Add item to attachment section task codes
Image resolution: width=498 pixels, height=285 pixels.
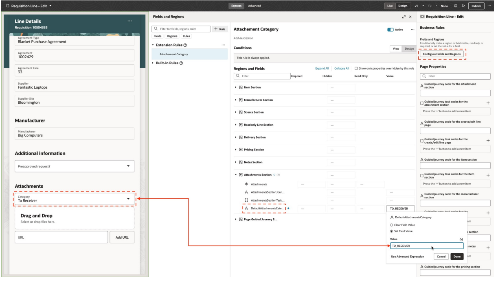[488, 103]
